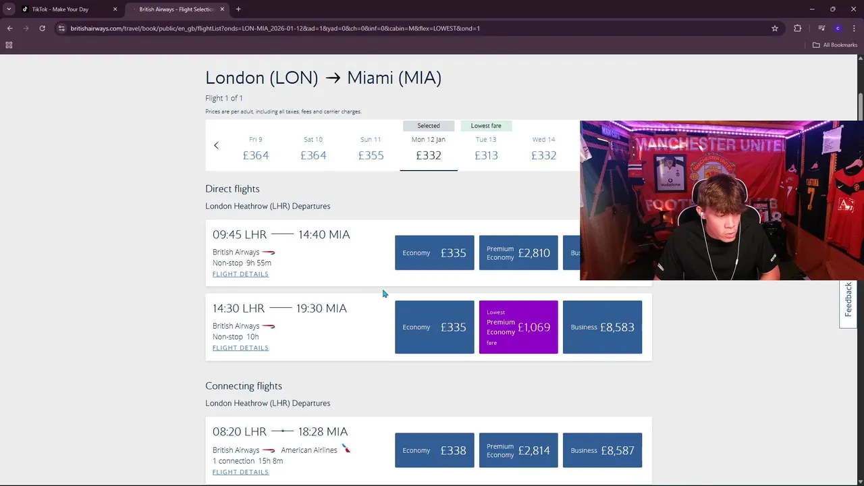Select Sun 11 fare £355
This screenshot has height=486, width=864.
click(x=371, y=148)
